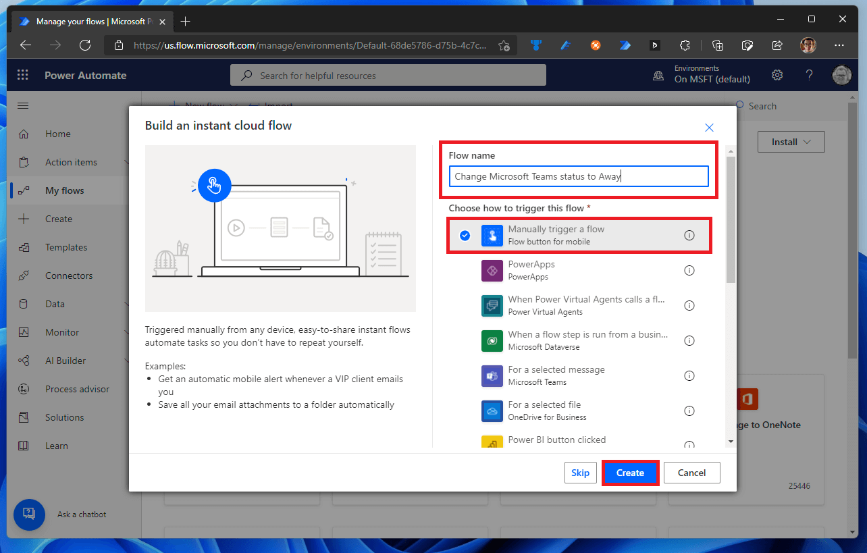Image resolution: width=867 pixels, height=553 pixels.
Task: Show info for Manually trigger a flow
Action: pyautogui.click(x=689, y=236)
